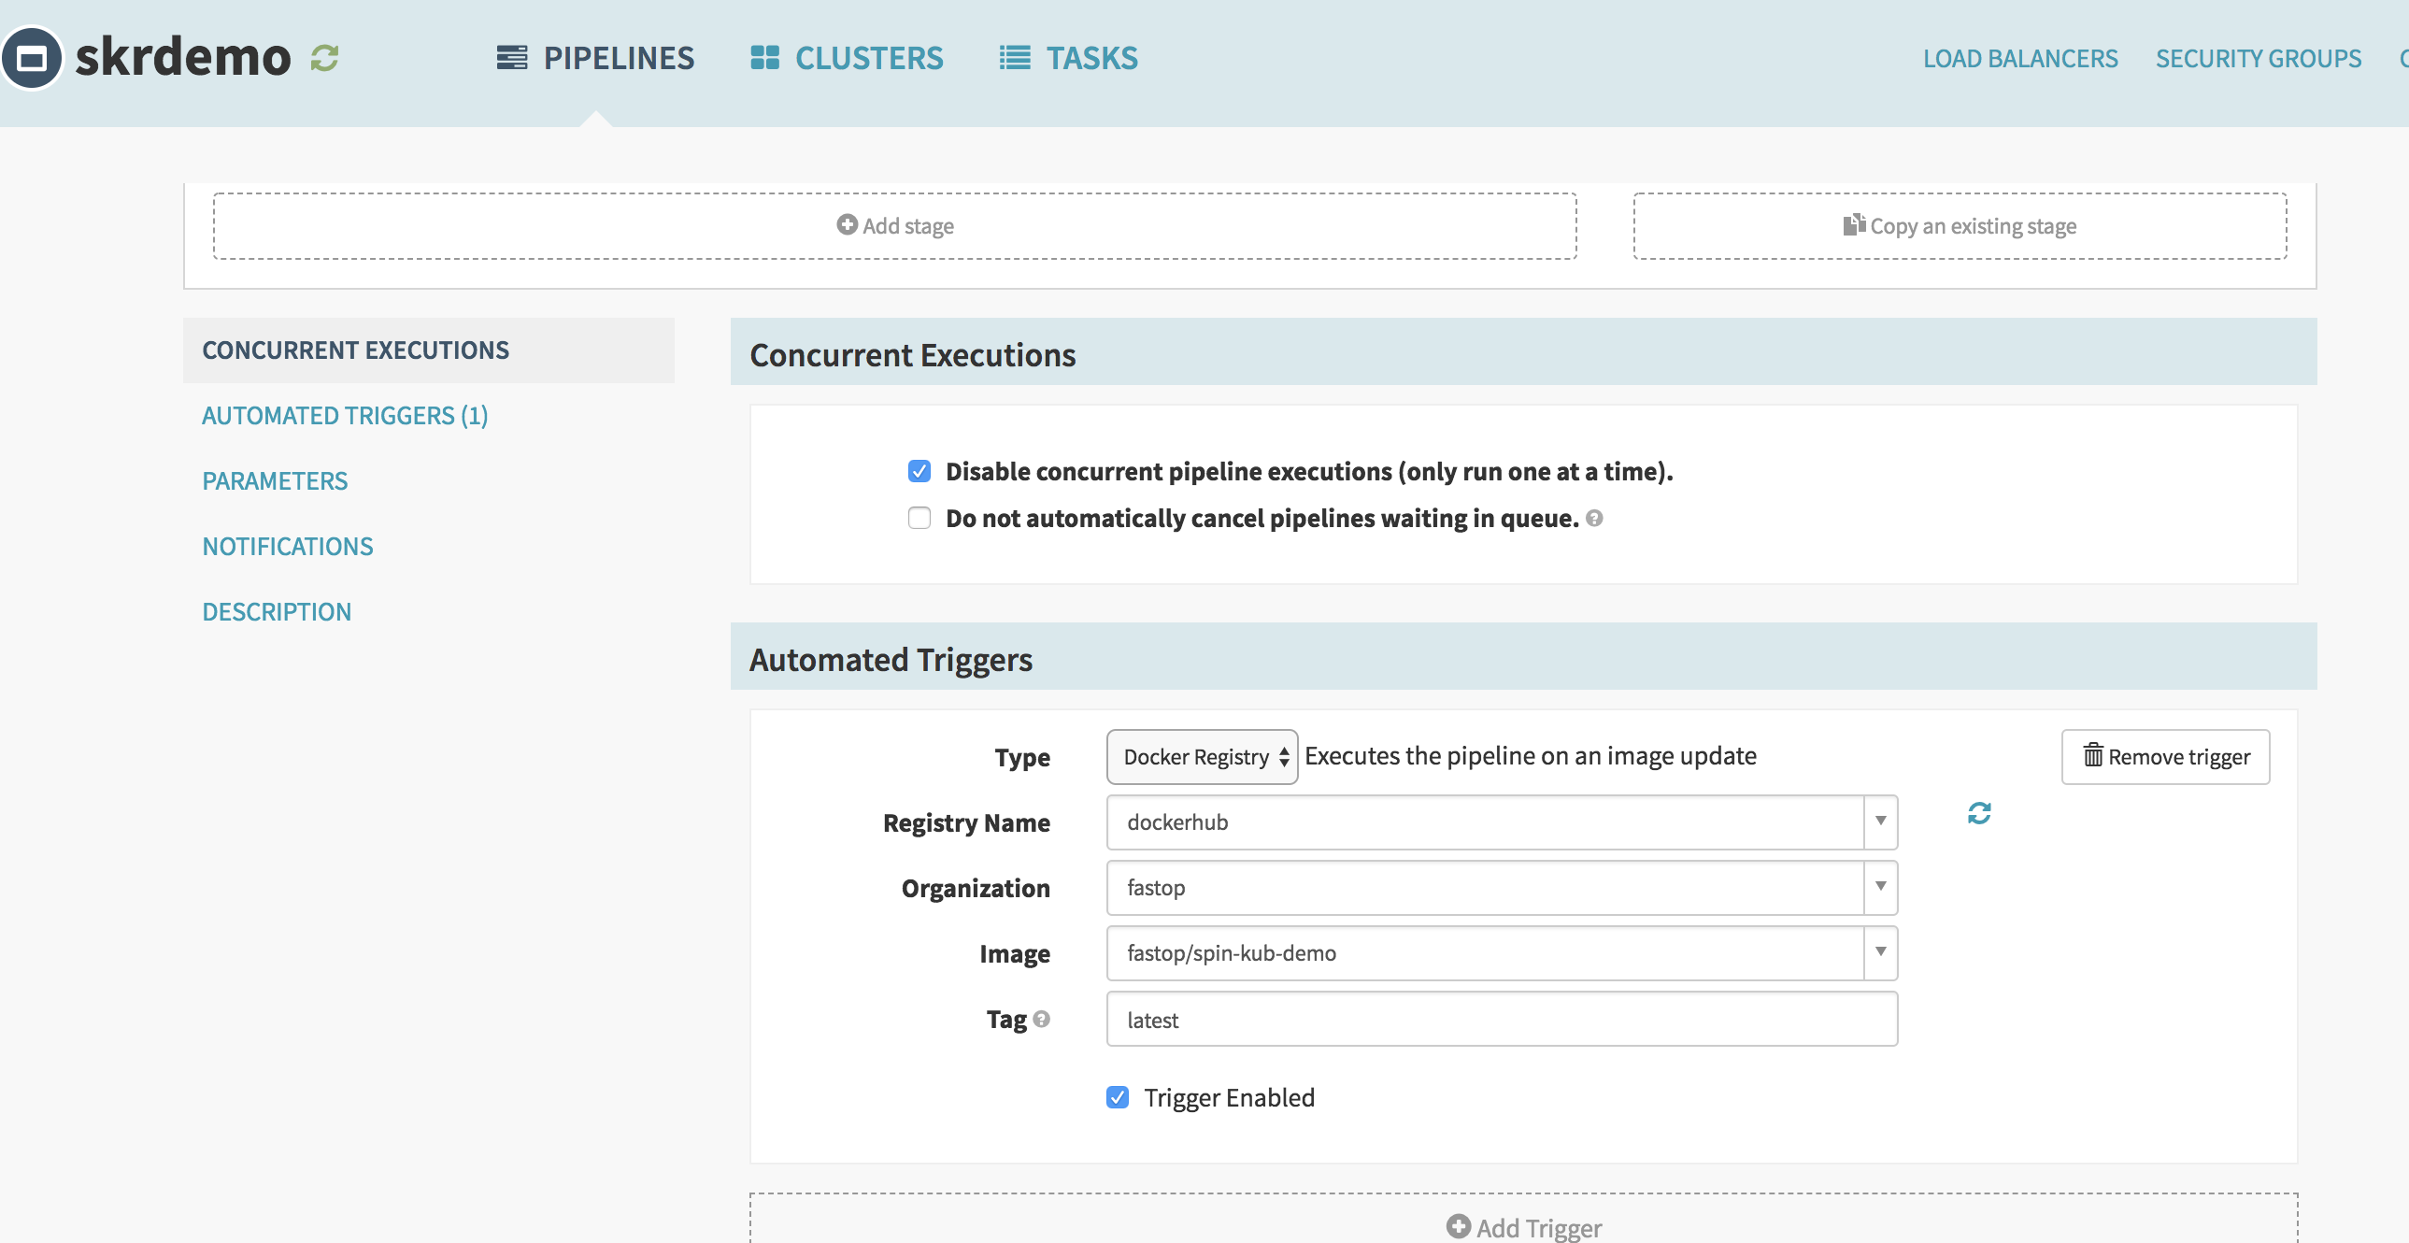Image resolution: width=2409 pixels, height=1243 pixels.
Task: Toggle the Trigger Enabled checkbox
Action: click(1118, 1097)
